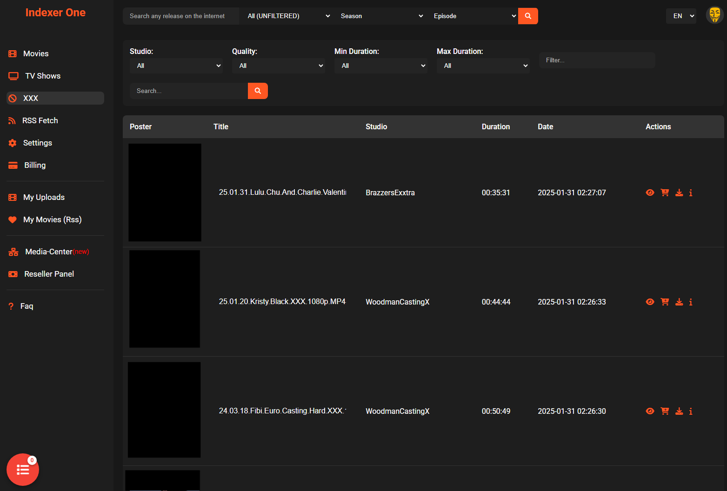Click the duration 00:44:44
This screenshot has width=727, height=491.
[x=496, y=302]
